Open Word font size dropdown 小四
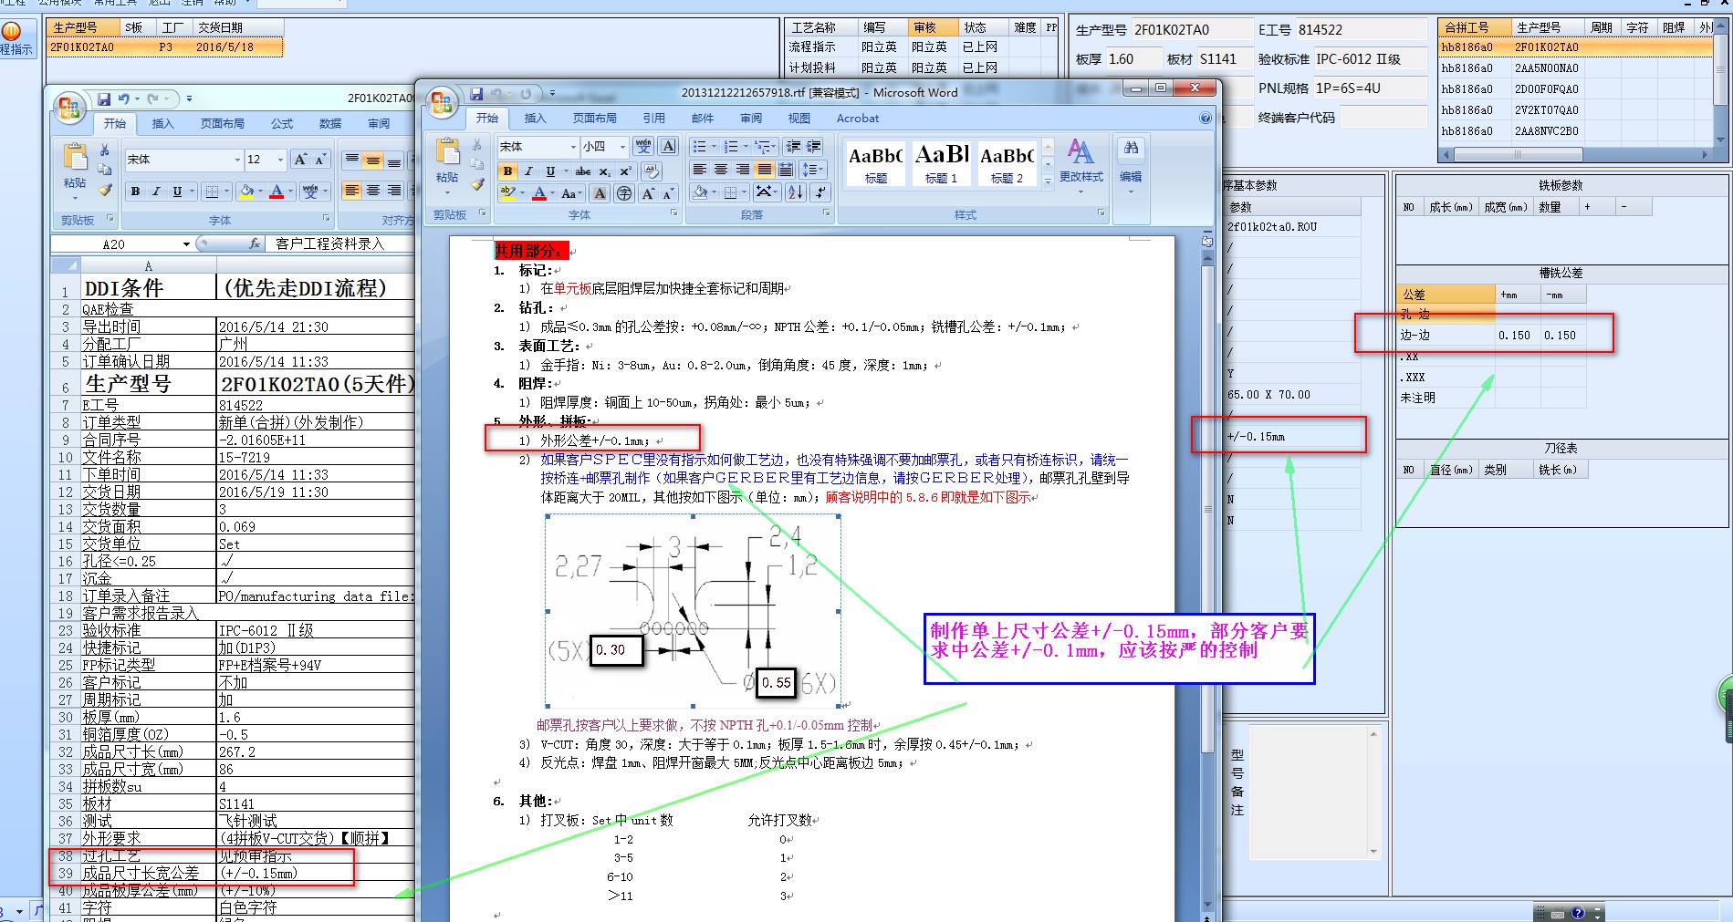This screenshot has height=922, width=1733. coord(622,146)
